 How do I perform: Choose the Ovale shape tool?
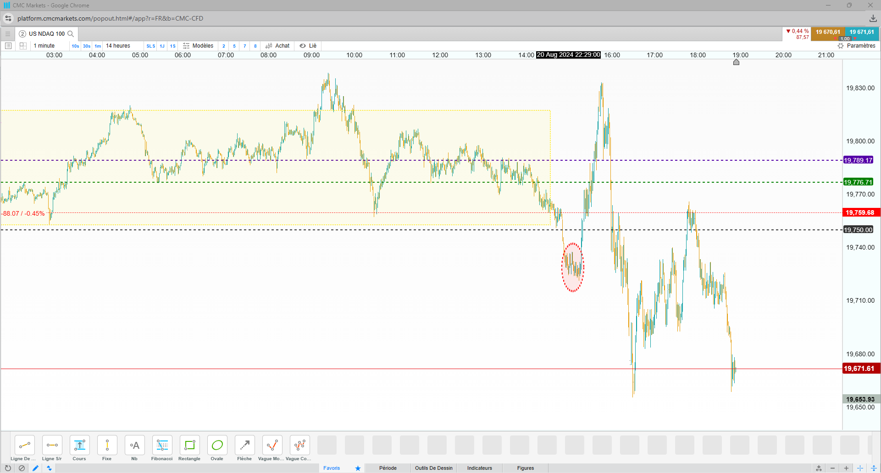tap(217, 448)
